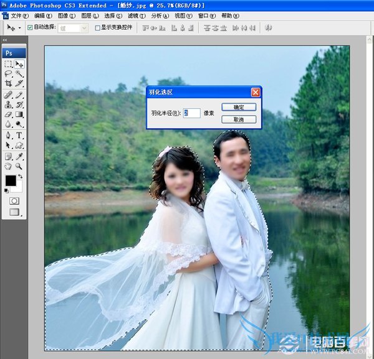Enable the 显示变换控件 checkbox
The height and width of the screenshot is (359, 374).
pos(97,28)
